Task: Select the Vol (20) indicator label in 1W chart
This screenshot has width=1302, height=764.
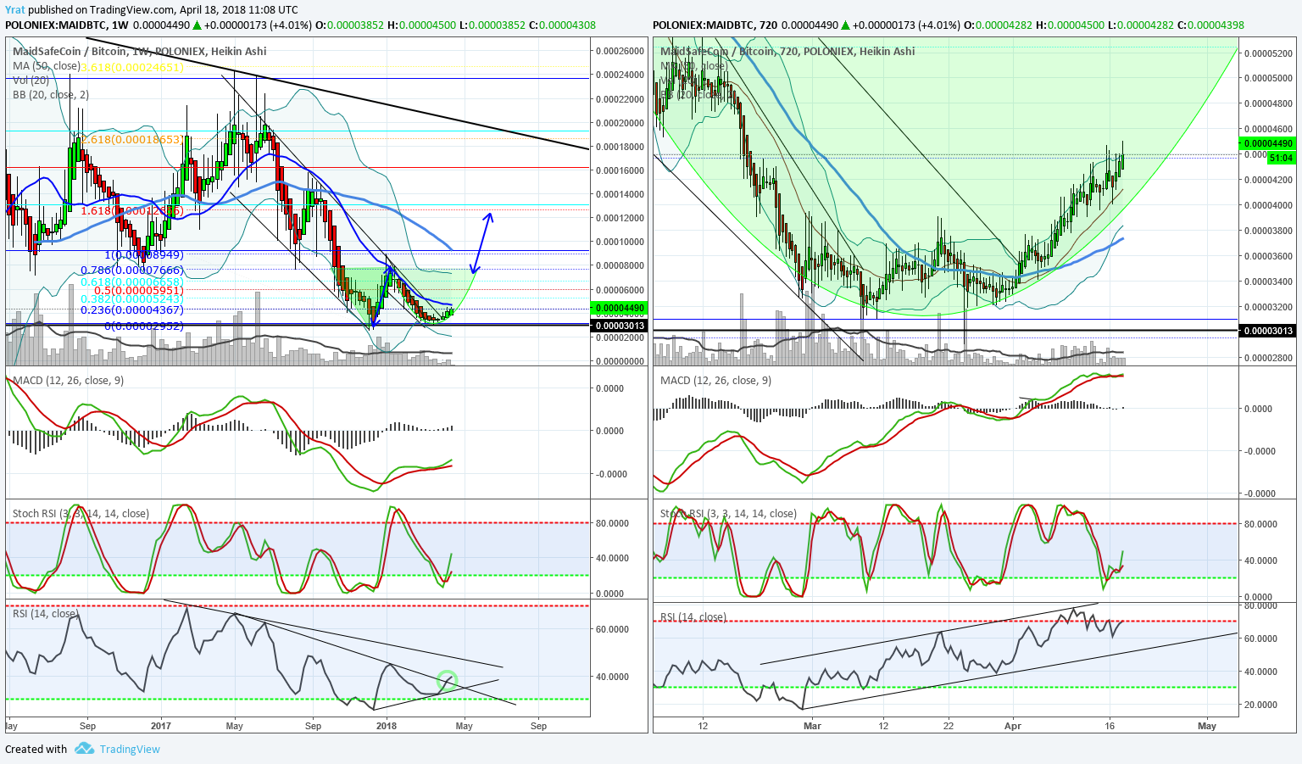Action: (31, 80)
